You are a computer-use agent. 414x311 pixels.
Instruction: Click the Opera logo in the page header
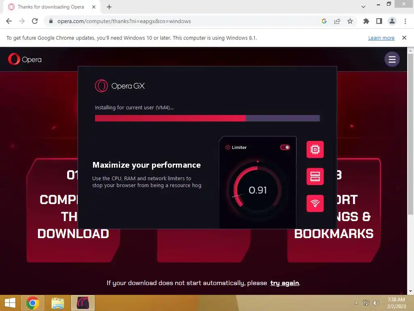coord(25,59)
